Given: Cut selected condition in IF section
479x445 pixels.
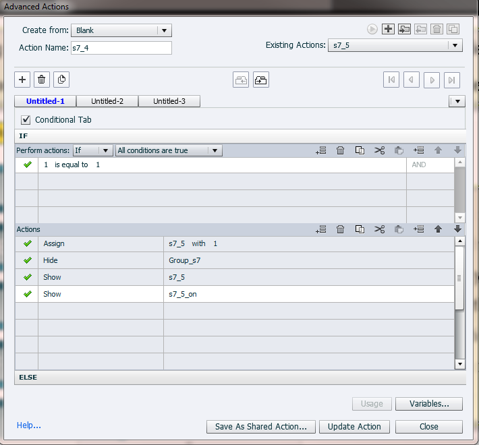Looking at the screenshot, I should click(x=379, y=150).
